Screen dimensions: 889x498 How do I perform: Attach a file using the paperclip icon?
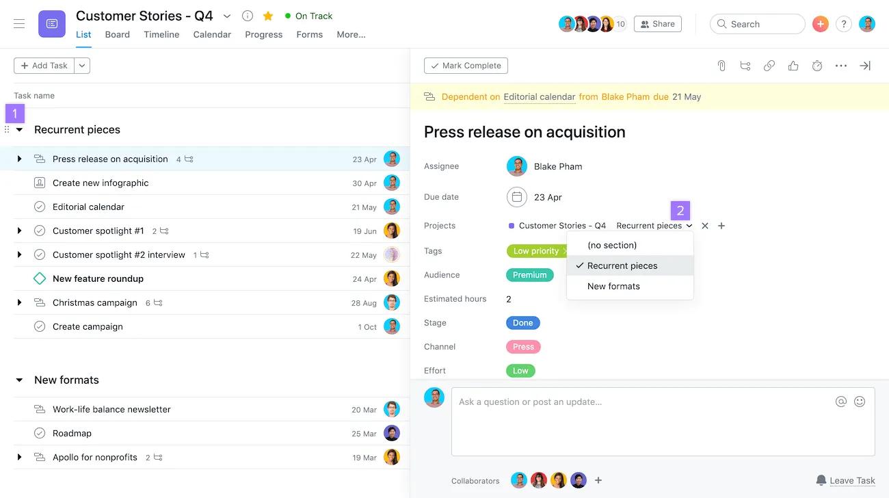click(x=721, y=65)
